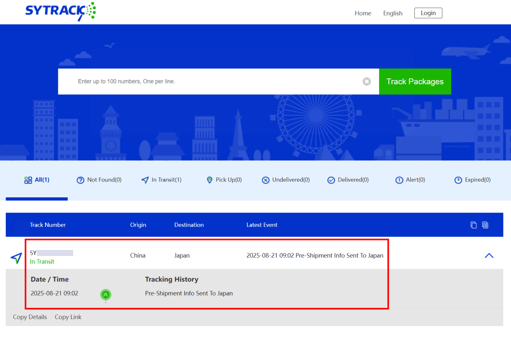Clear the tracking number input field
Screen dimensions: 511x338
tap(367, 81)
